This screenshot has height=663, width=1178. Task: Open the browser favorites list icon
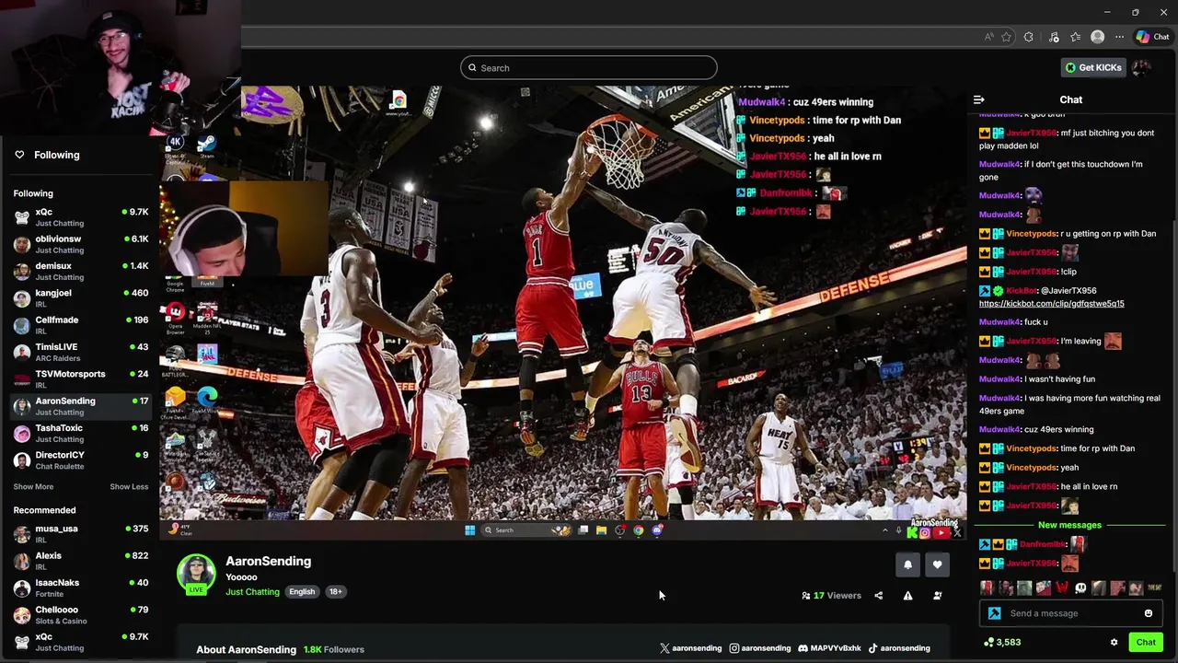pyautogui.click(x=1075, y=37)
